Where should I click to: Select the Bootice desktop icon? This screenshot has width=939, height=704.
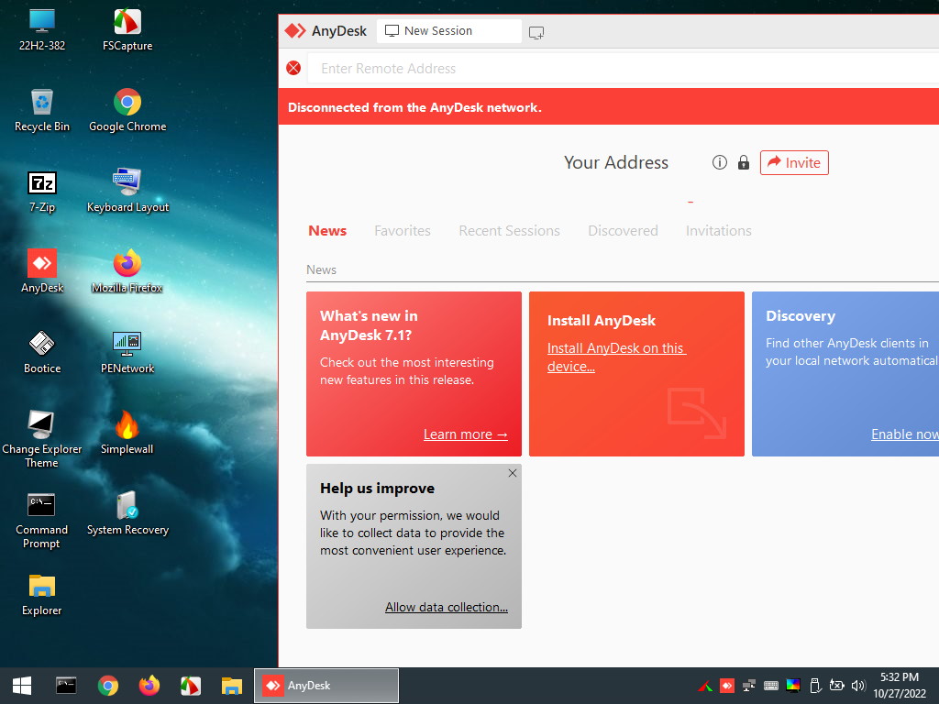point(42,353)
